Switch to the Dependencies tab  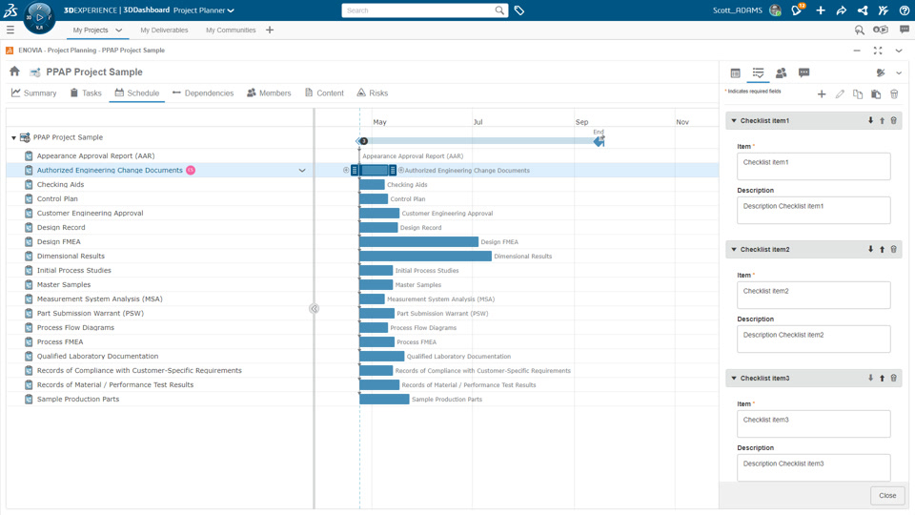pos(202,93)
